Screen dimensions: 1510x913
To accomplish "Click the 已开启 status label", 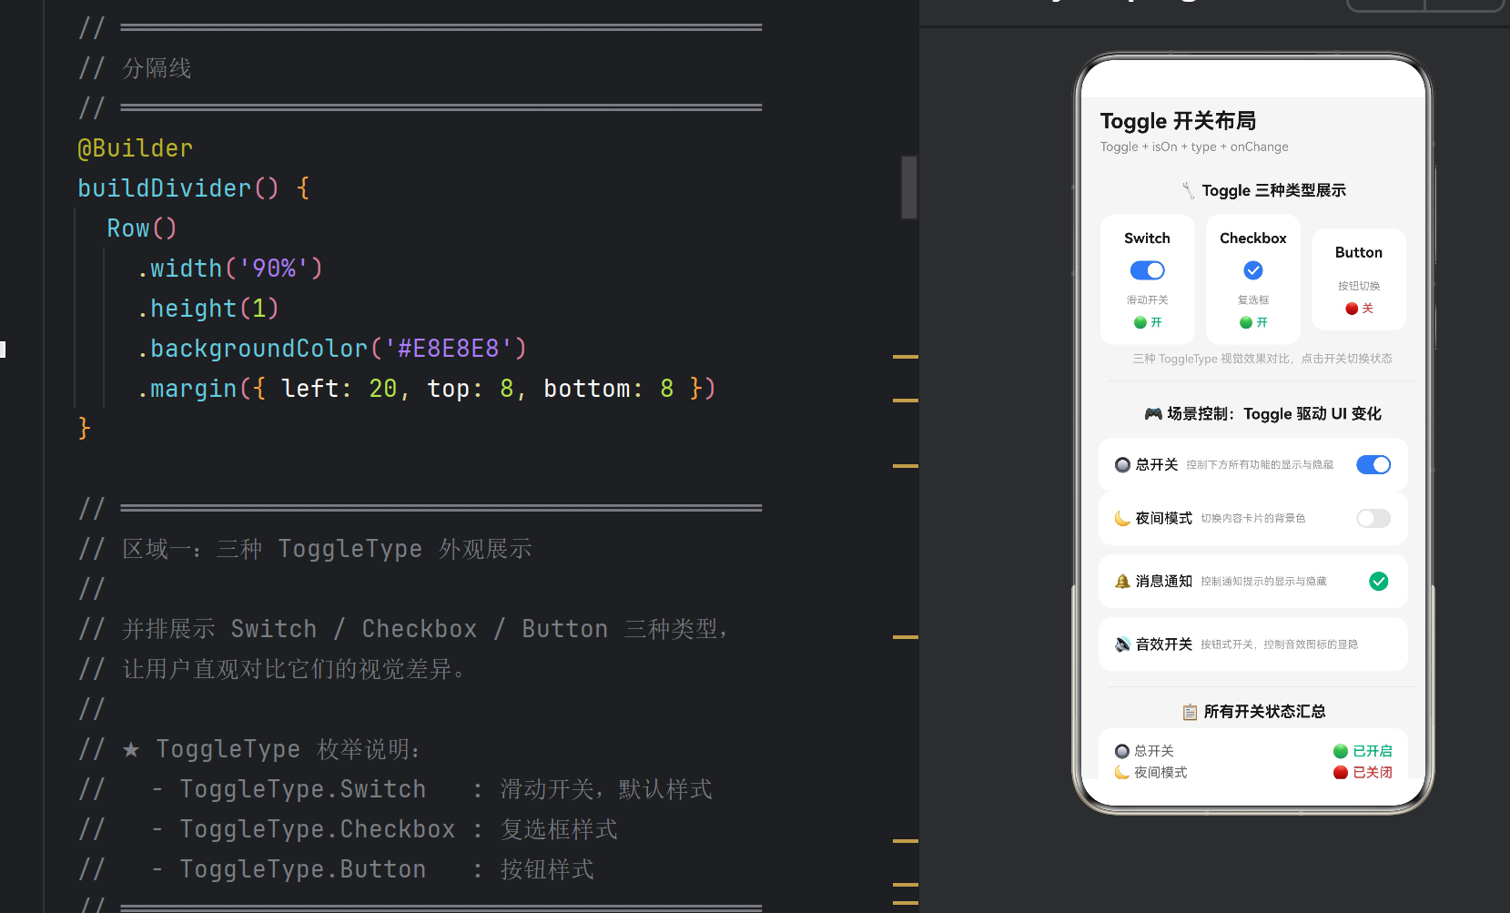I will [1373, 751].
